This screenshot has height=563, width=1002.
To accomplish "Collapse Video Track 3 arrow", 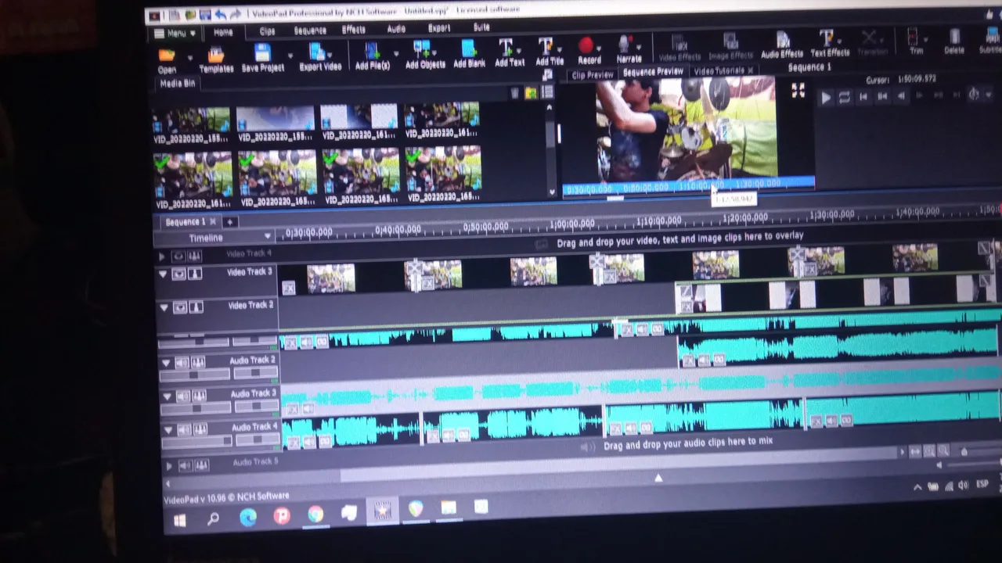I will [163, 274].
